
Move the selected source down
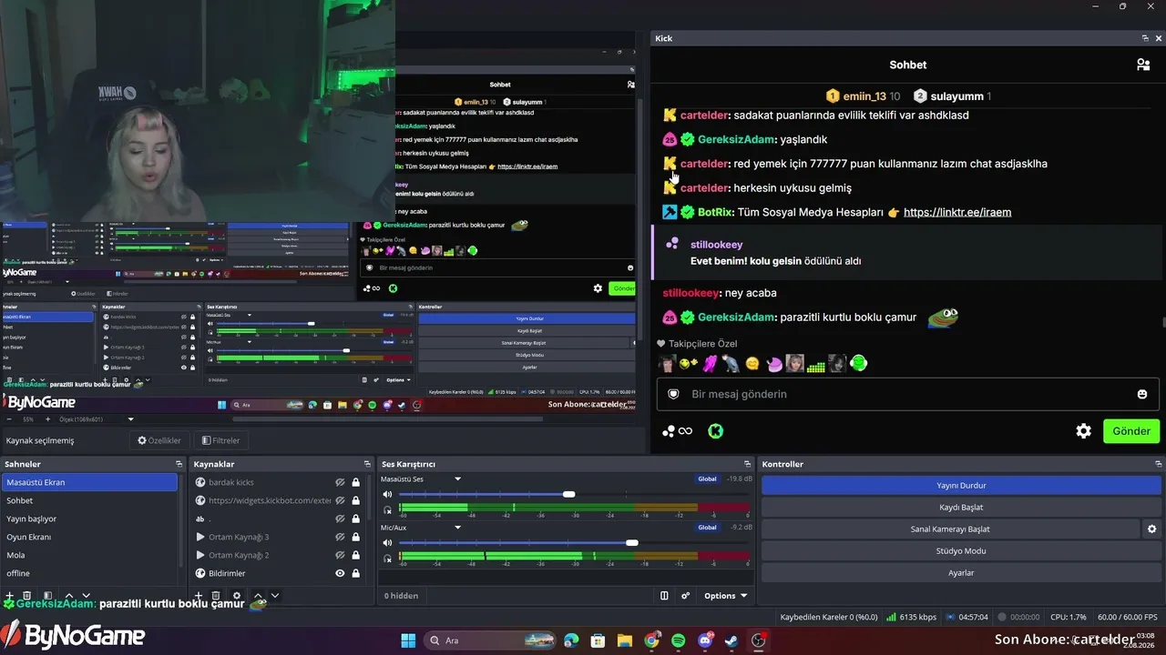coord(275,596)
